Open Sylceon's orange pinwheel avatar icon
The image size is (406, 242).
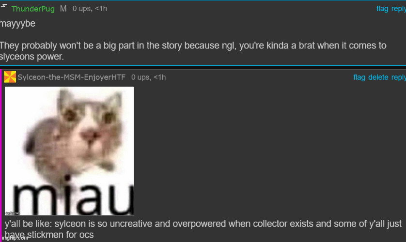pyautogui.click(x=10, y=77)
